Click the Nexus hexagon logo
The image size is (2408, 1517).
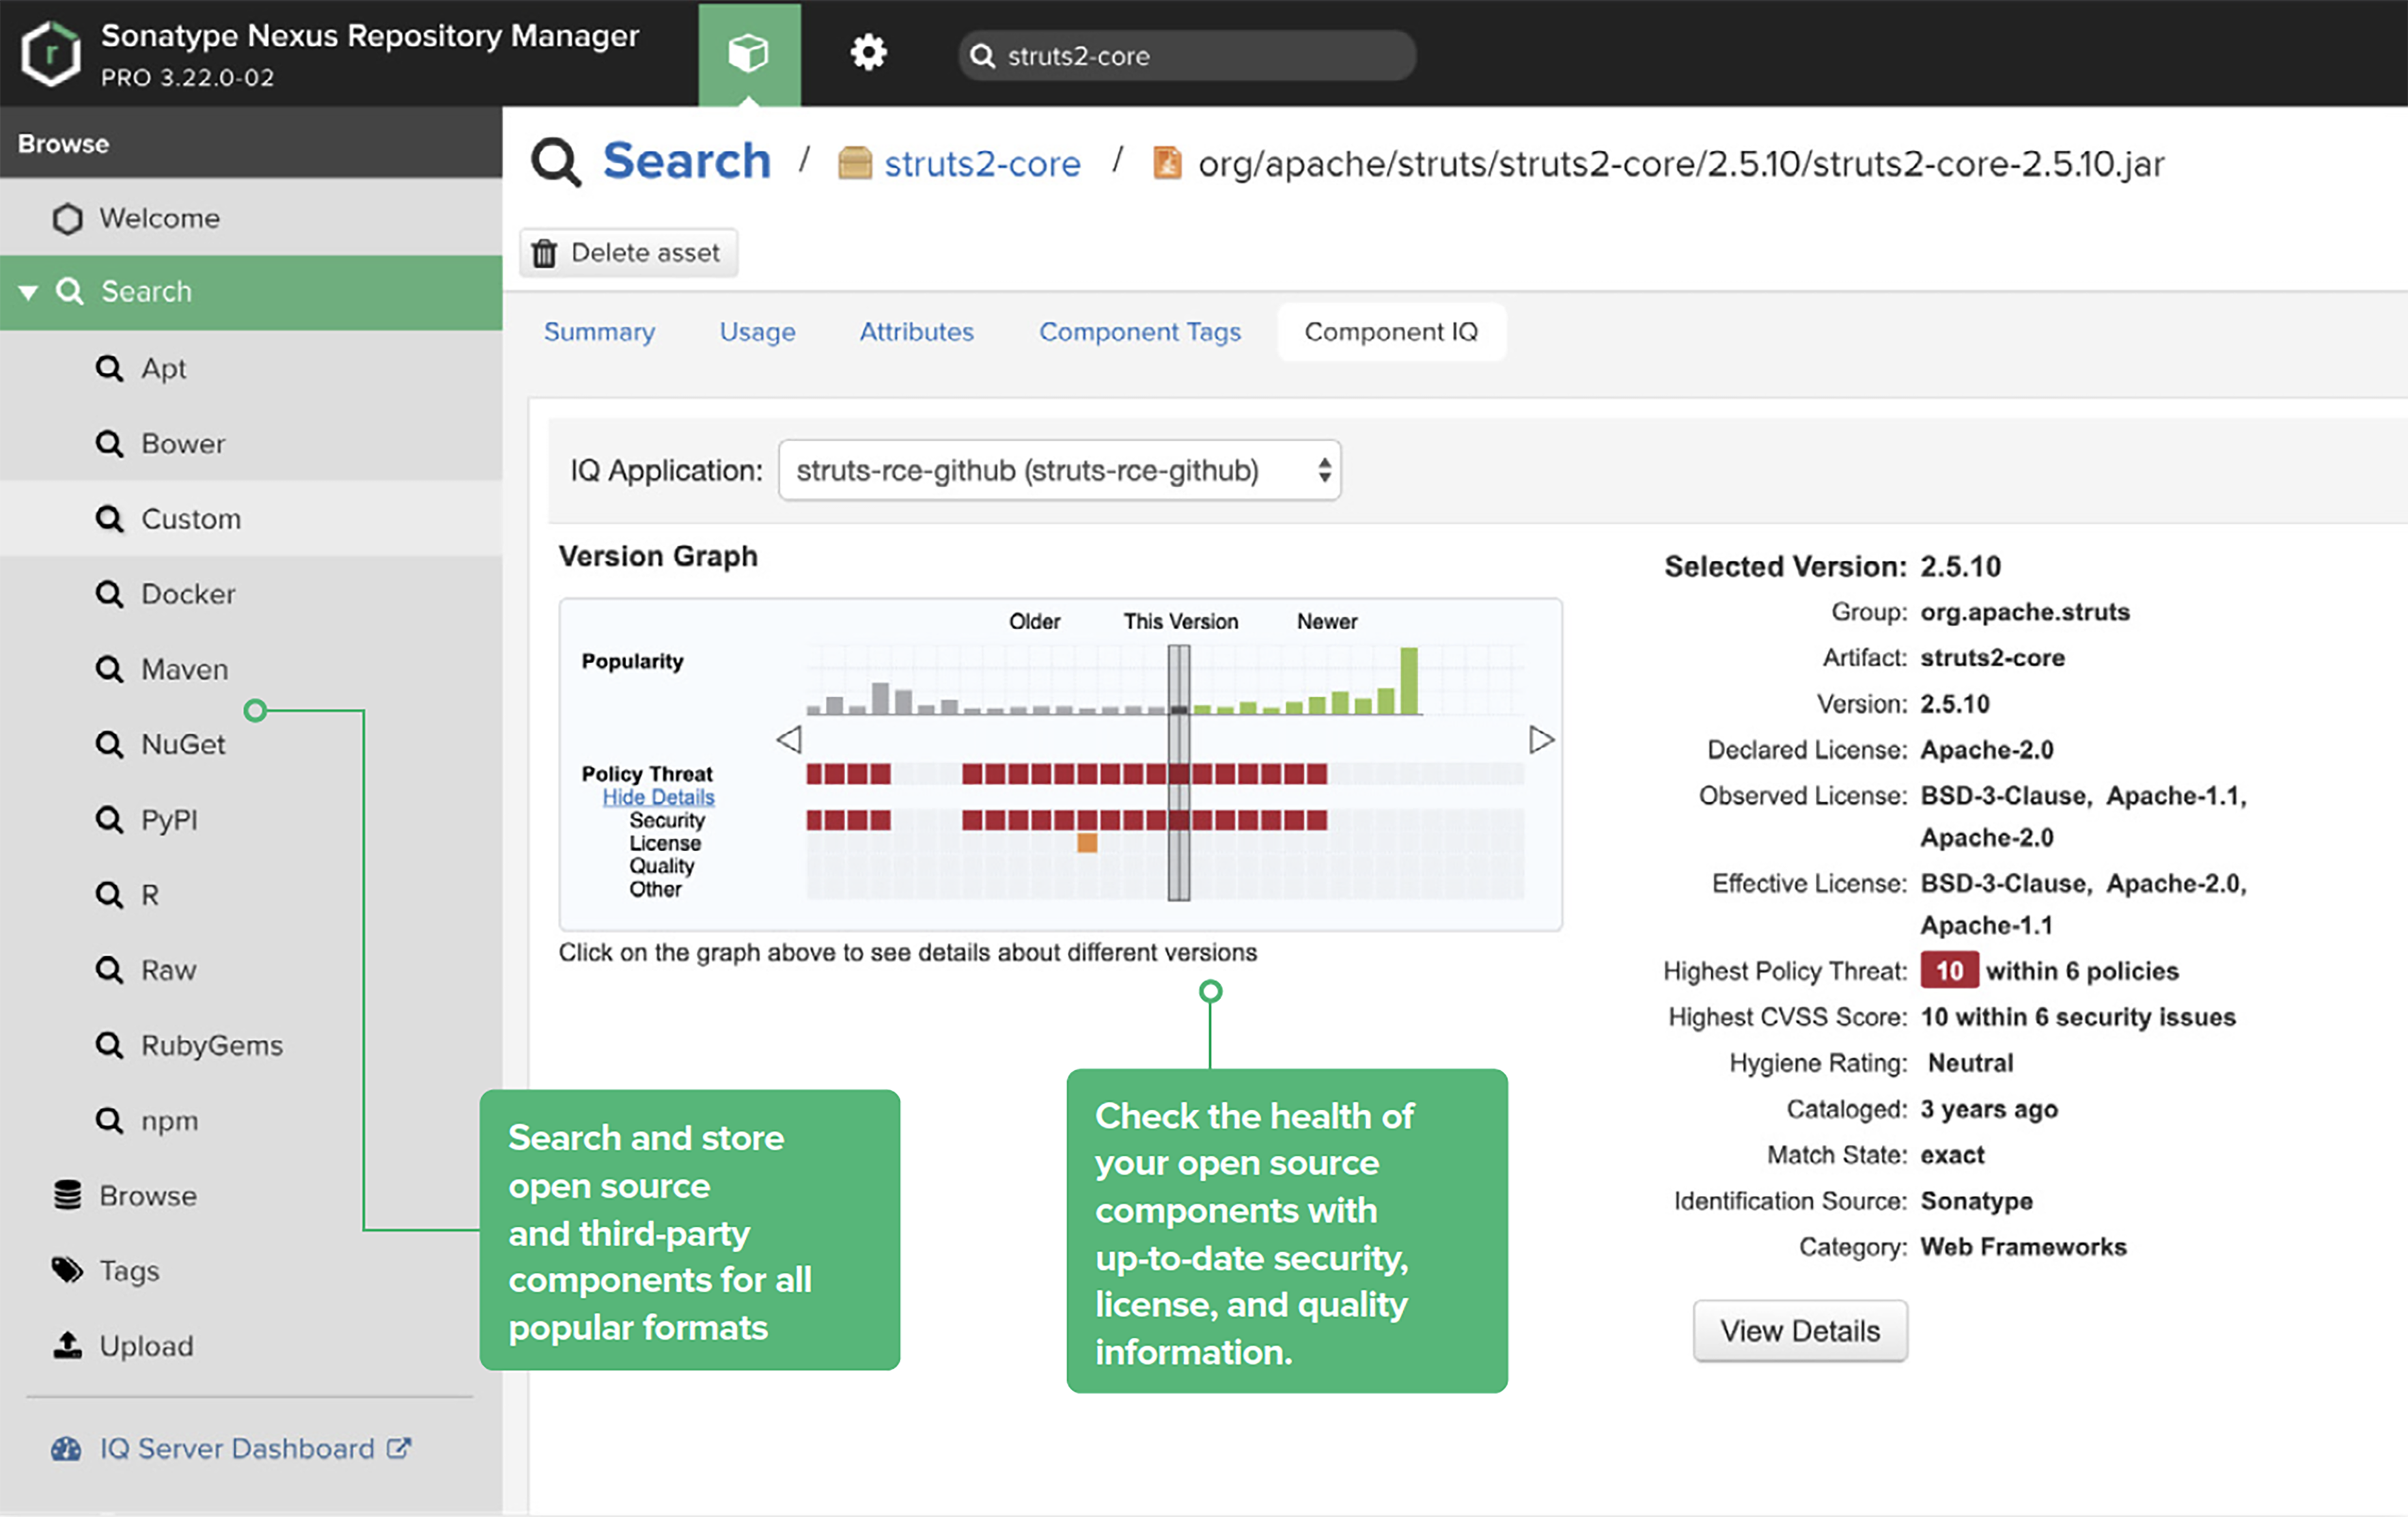[50, 54]
